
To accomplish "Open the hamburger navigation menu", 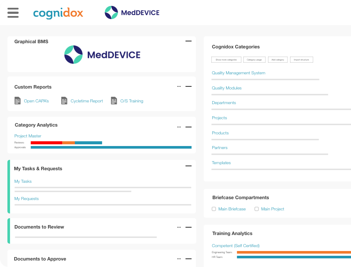I will coord(13,13).
